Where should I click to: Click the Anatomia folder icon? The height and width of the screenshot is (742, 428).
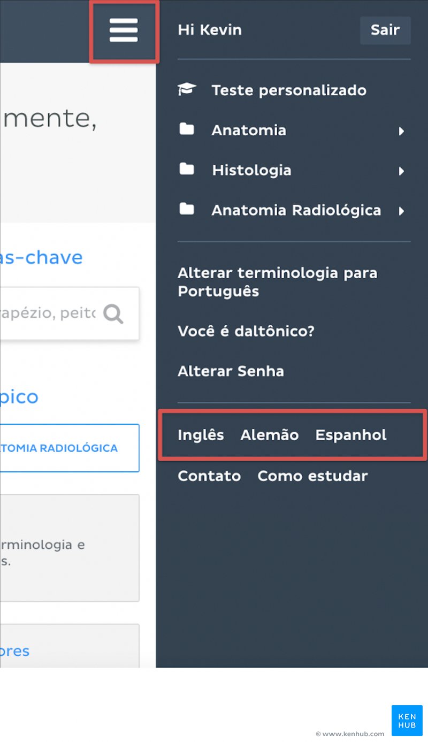click(x=187, y=129)
